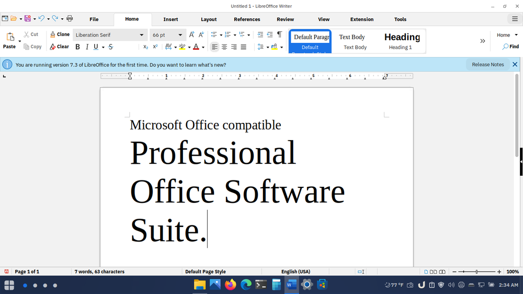523x294 pixels.
Task: Apply subscript formatting
Action: pyautogui.click(x=145, y=47)
